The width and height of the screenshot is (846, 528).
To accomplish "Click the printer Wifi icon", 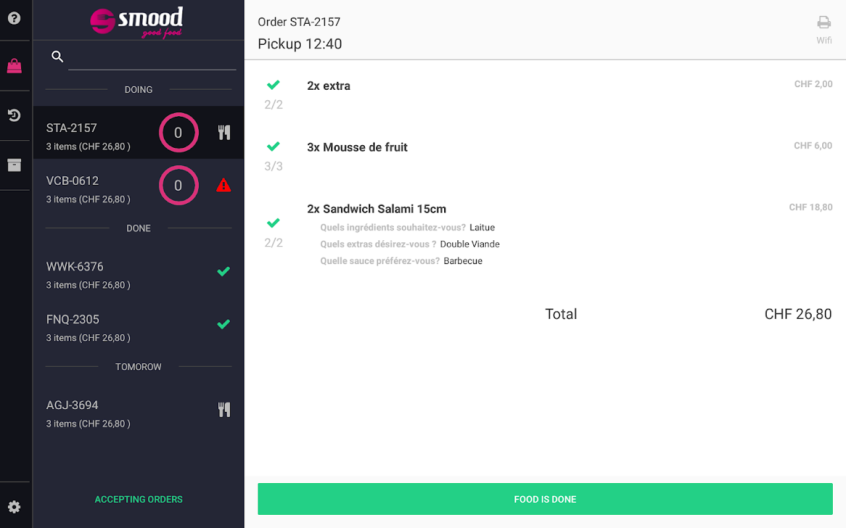I will pyautogui.click(x=824, y=23).
